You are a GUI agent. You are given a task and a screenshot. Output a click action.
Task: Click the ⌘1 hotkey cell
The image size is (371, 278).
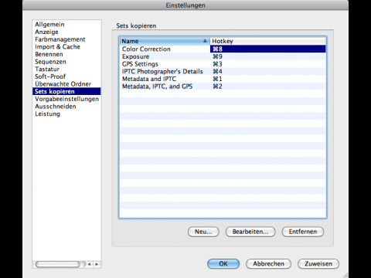pos(268,79)
